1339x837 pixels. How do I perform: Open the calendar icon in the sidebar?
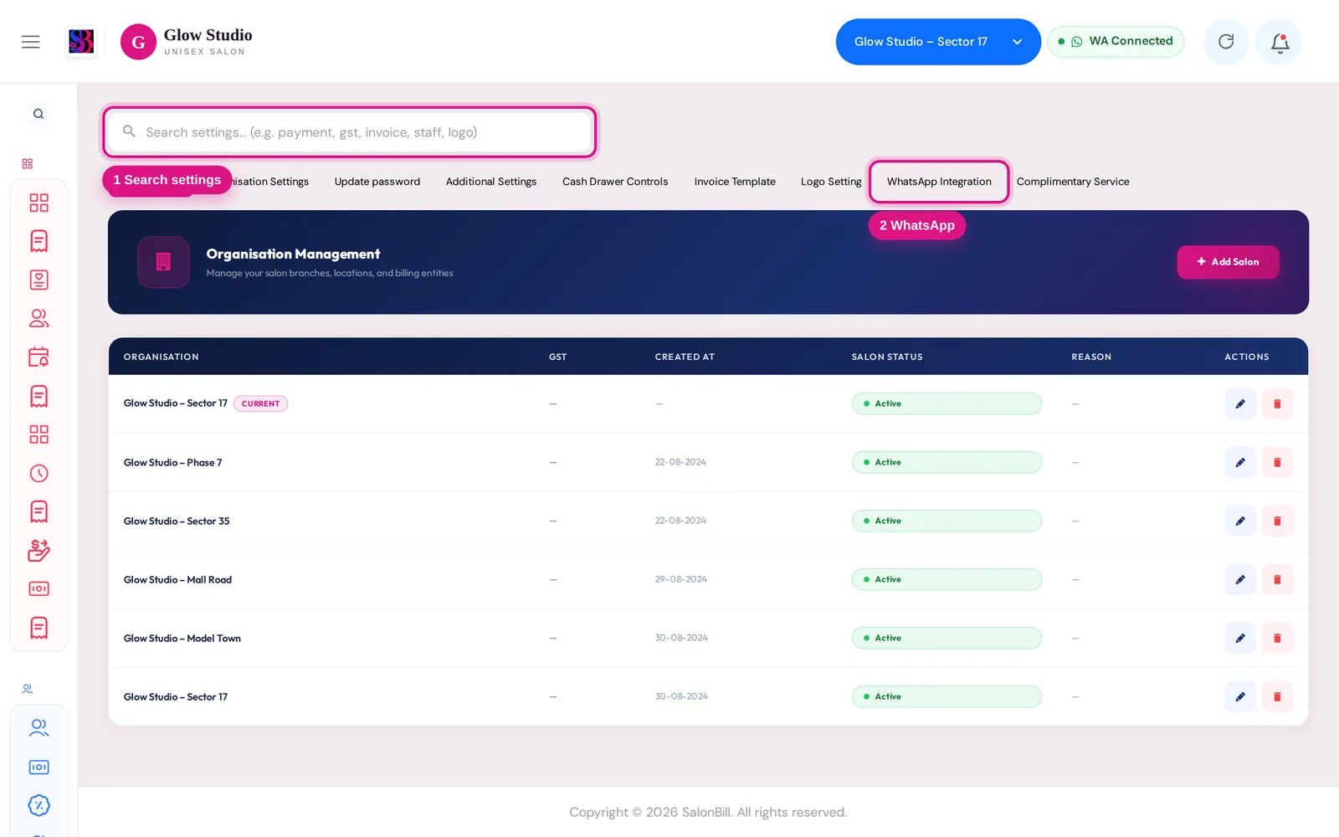tap(38, 357)
